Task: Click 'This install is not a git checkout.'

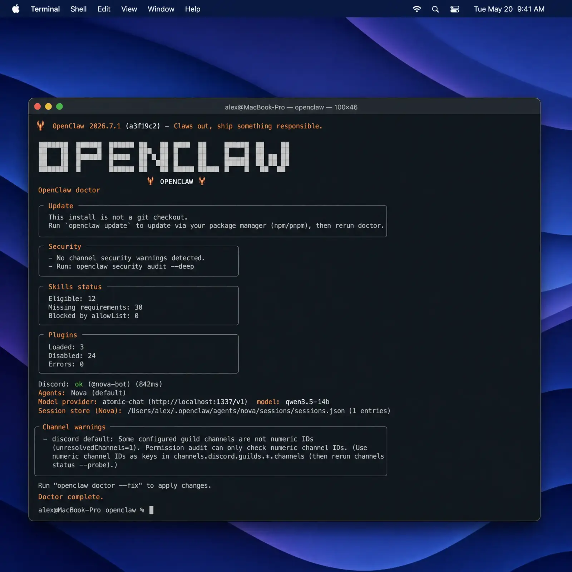Action: [x=118, y=217]
